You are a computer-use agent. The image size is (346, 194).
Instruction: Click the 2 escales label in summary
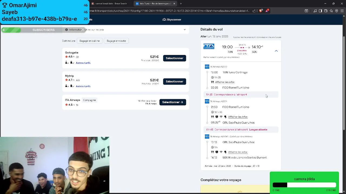(x=242, y=50)
